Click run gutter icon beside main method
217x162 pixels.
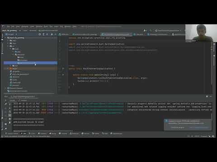click(x=63, y=74)
